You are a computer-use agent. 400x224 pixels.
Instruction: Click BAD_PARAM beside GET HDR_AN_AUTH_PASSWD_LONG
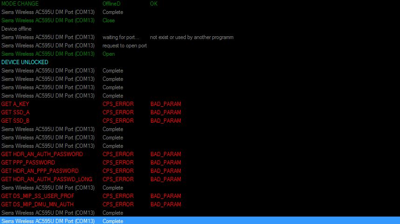tap(166, 179)
